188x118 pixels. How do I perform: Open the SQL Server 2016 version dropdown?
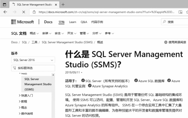[x=33, y=60]
